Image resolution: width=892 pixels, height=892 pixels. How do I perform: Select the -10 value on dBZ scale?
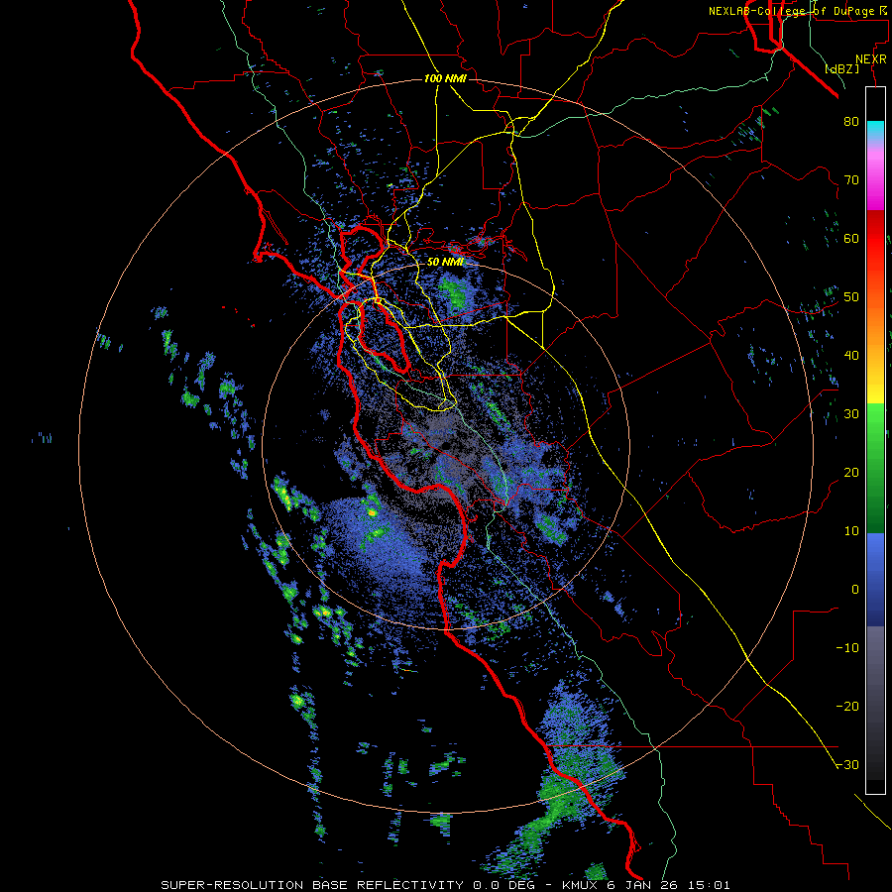[847, 648]
